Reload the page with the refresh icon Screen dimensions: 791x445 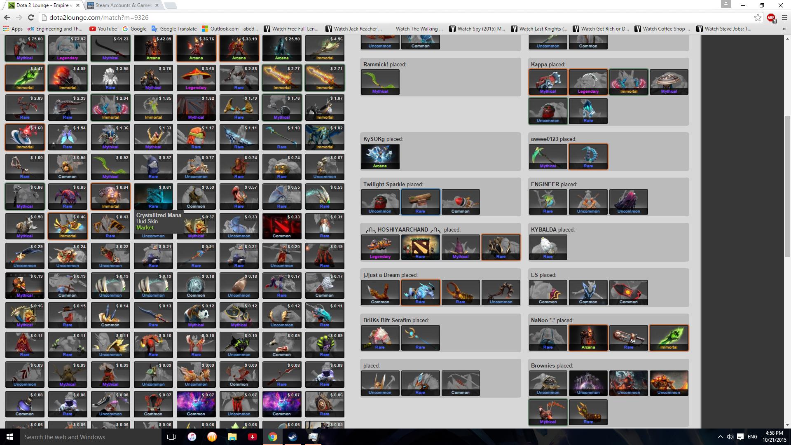pyautogui.click(x=31, y=17)
